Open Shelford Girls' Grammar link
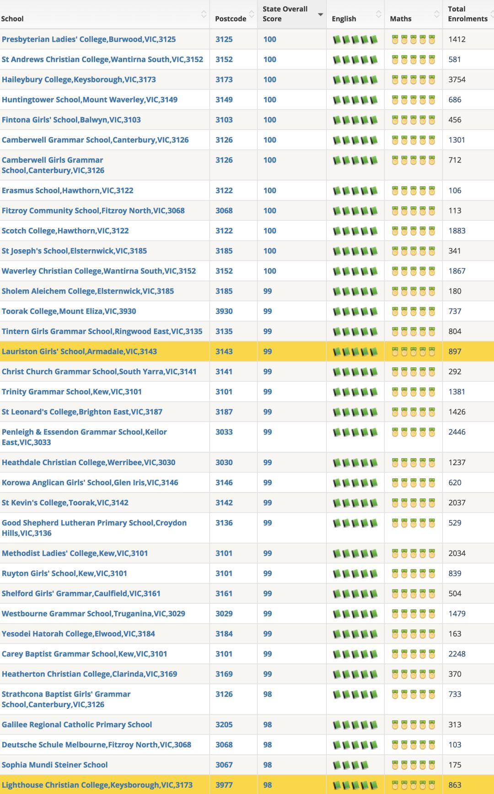Screen dimensions: 494x794 [x=81, y=594]
